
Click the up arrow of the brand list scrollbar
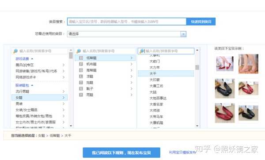(197, 50)
